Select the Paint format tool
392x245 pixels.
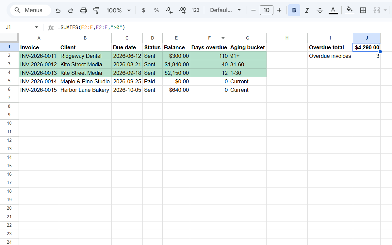click(96, 10)
